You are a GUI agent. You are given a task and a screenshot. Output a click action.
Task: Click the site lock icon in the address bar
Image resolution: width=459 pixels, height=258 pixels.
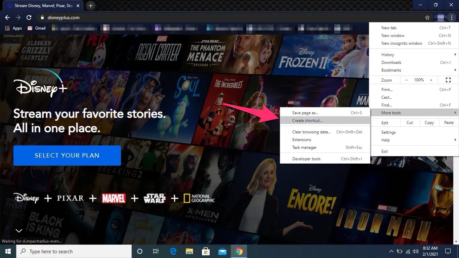[x=42, y=17]
